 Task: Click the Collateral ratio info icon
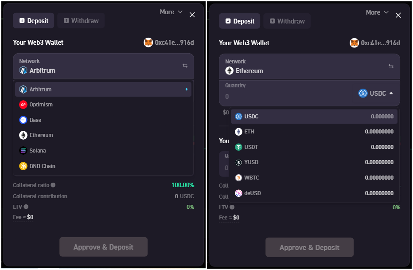pyautogui.click(x=53, y=185)
